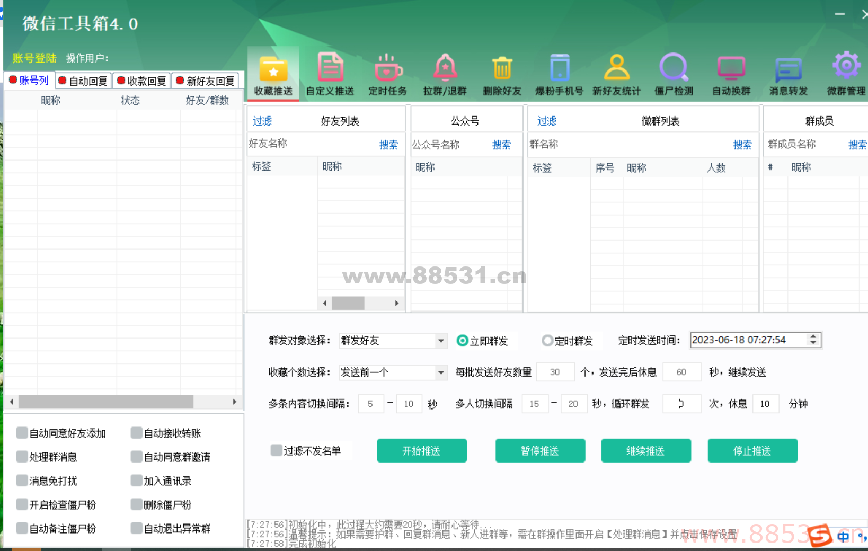868x551 pixels.
Task: Open the 爆粉手机号 phone number tool
Action: (x=560, y=74)
